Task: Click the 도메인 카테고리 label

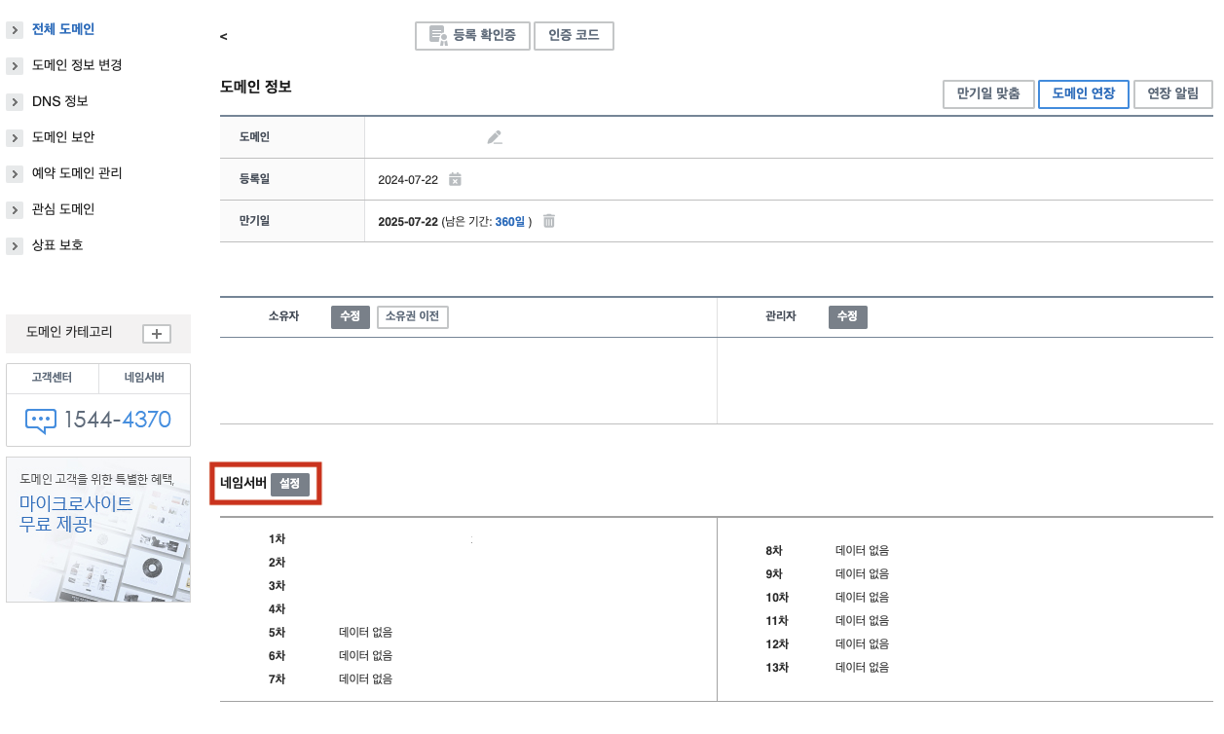Action: tap(69, 333)
